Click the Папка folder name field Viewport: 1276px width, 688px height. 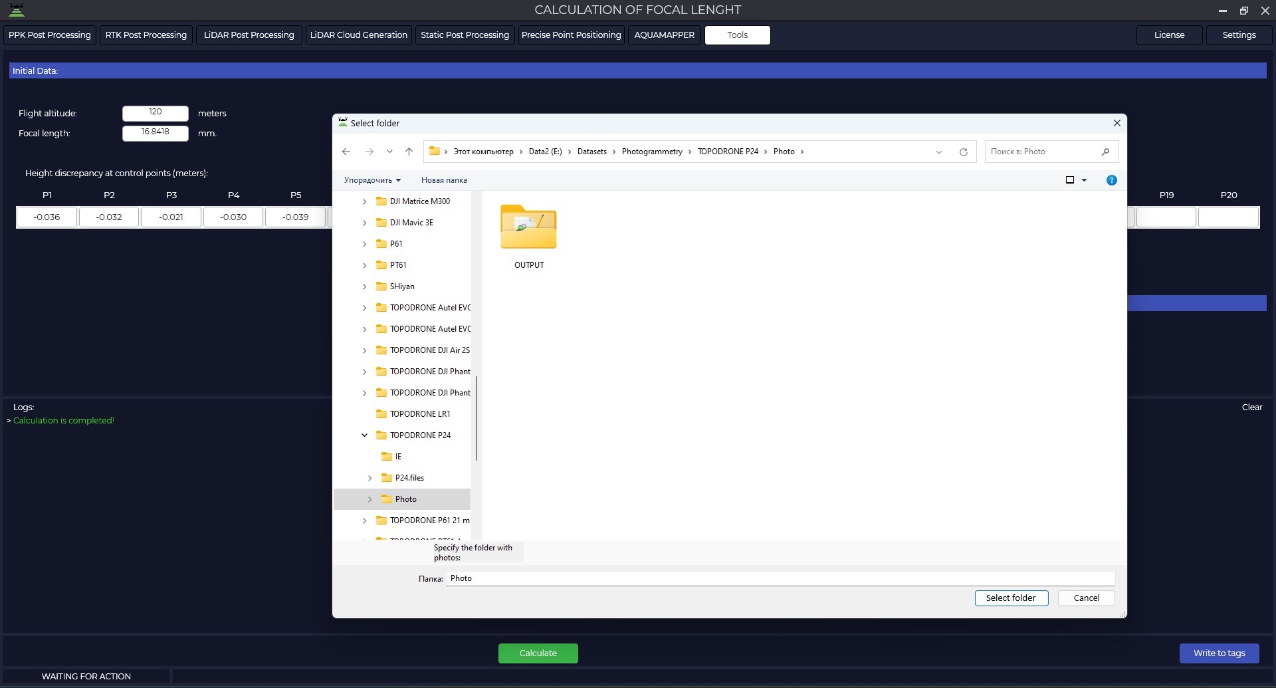click(x=781, y=578)
